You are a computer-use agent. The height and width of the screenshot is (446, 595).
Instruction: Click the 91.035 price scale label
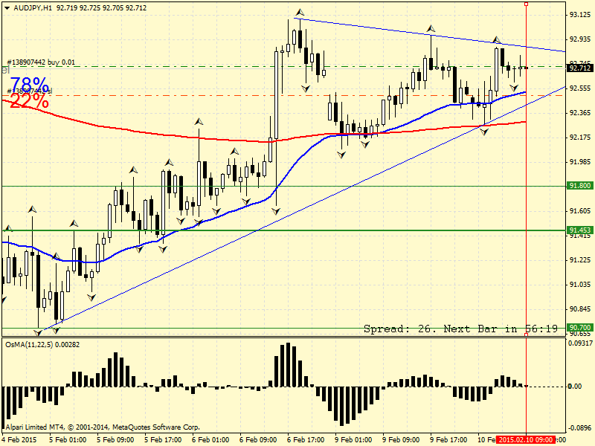click(x=580, y=285)
